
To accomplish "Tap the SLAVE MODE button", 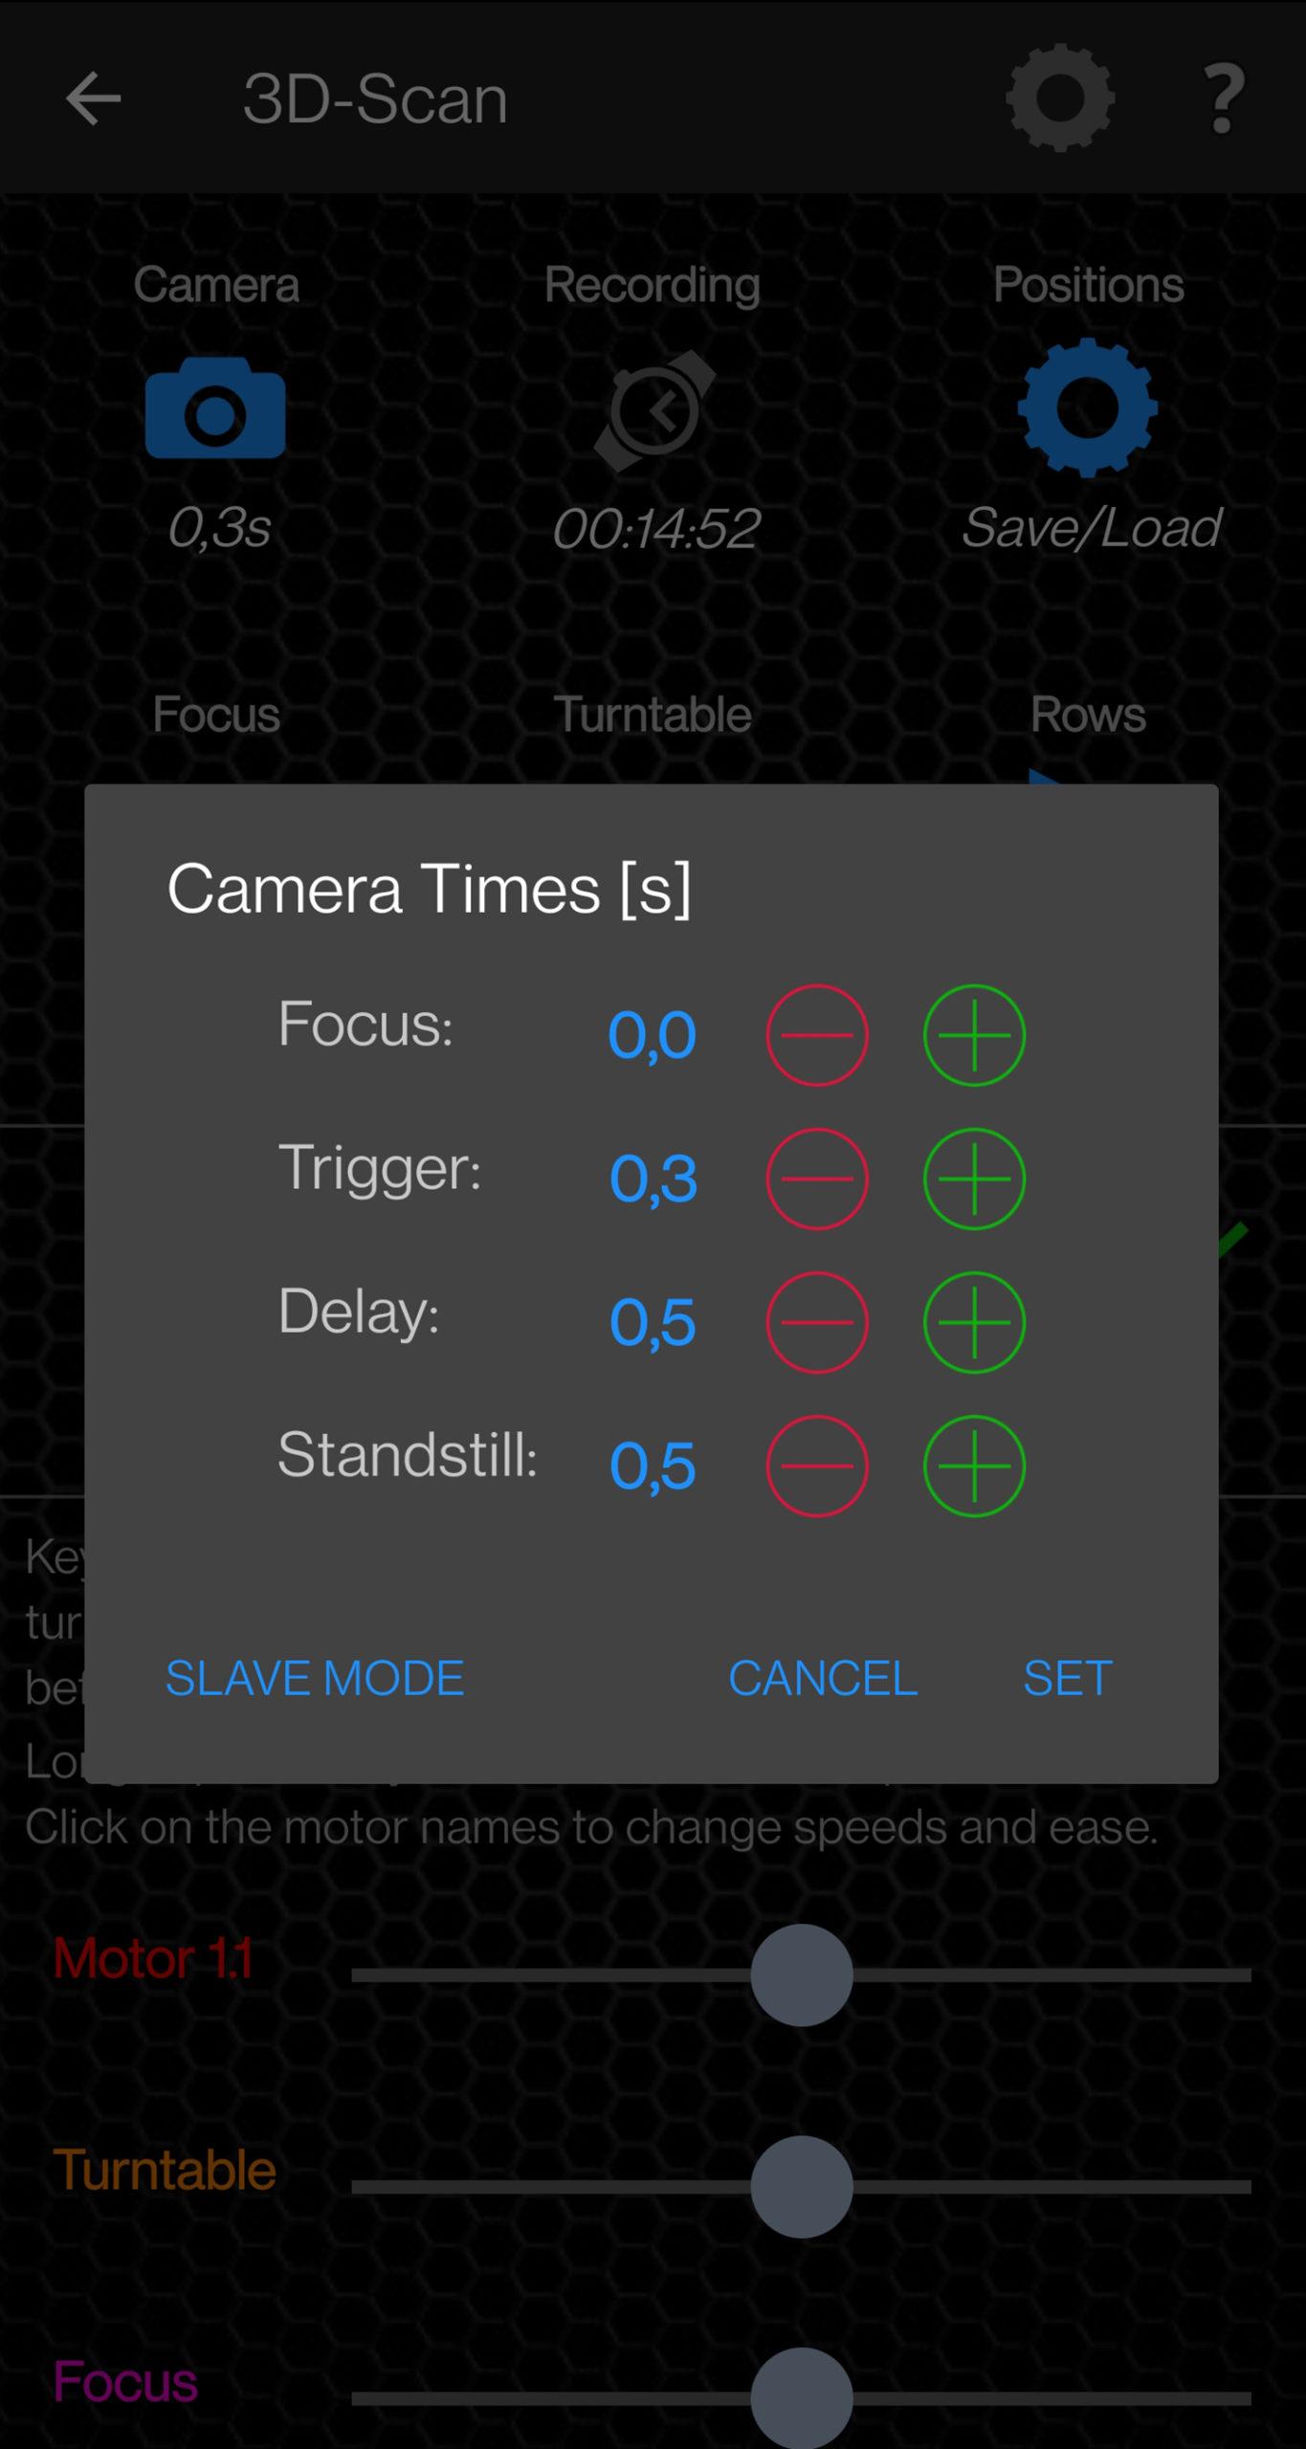I will [x=315, y=1678].
